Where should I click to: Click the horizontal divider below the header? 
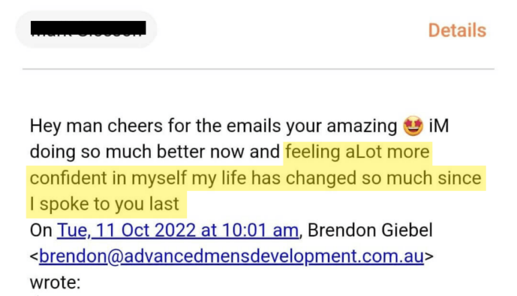point(258,69)
